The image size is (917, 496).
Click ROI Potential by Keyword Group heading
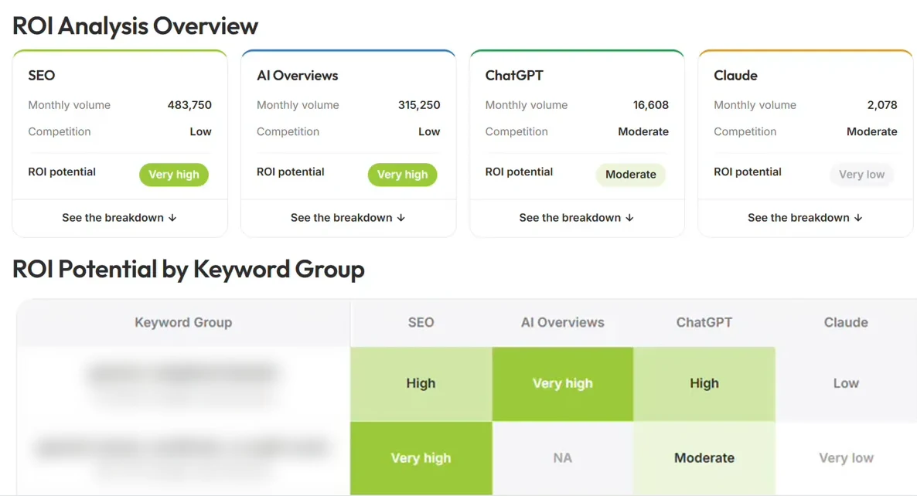point(189,270)
